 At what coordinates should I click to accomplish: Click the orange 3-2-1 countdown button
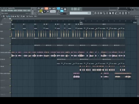(x=46, y=8)
